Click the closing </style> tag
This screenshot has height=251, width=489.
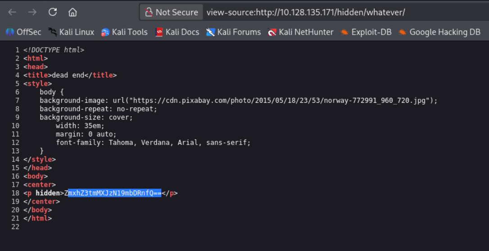tap(40, 159)
